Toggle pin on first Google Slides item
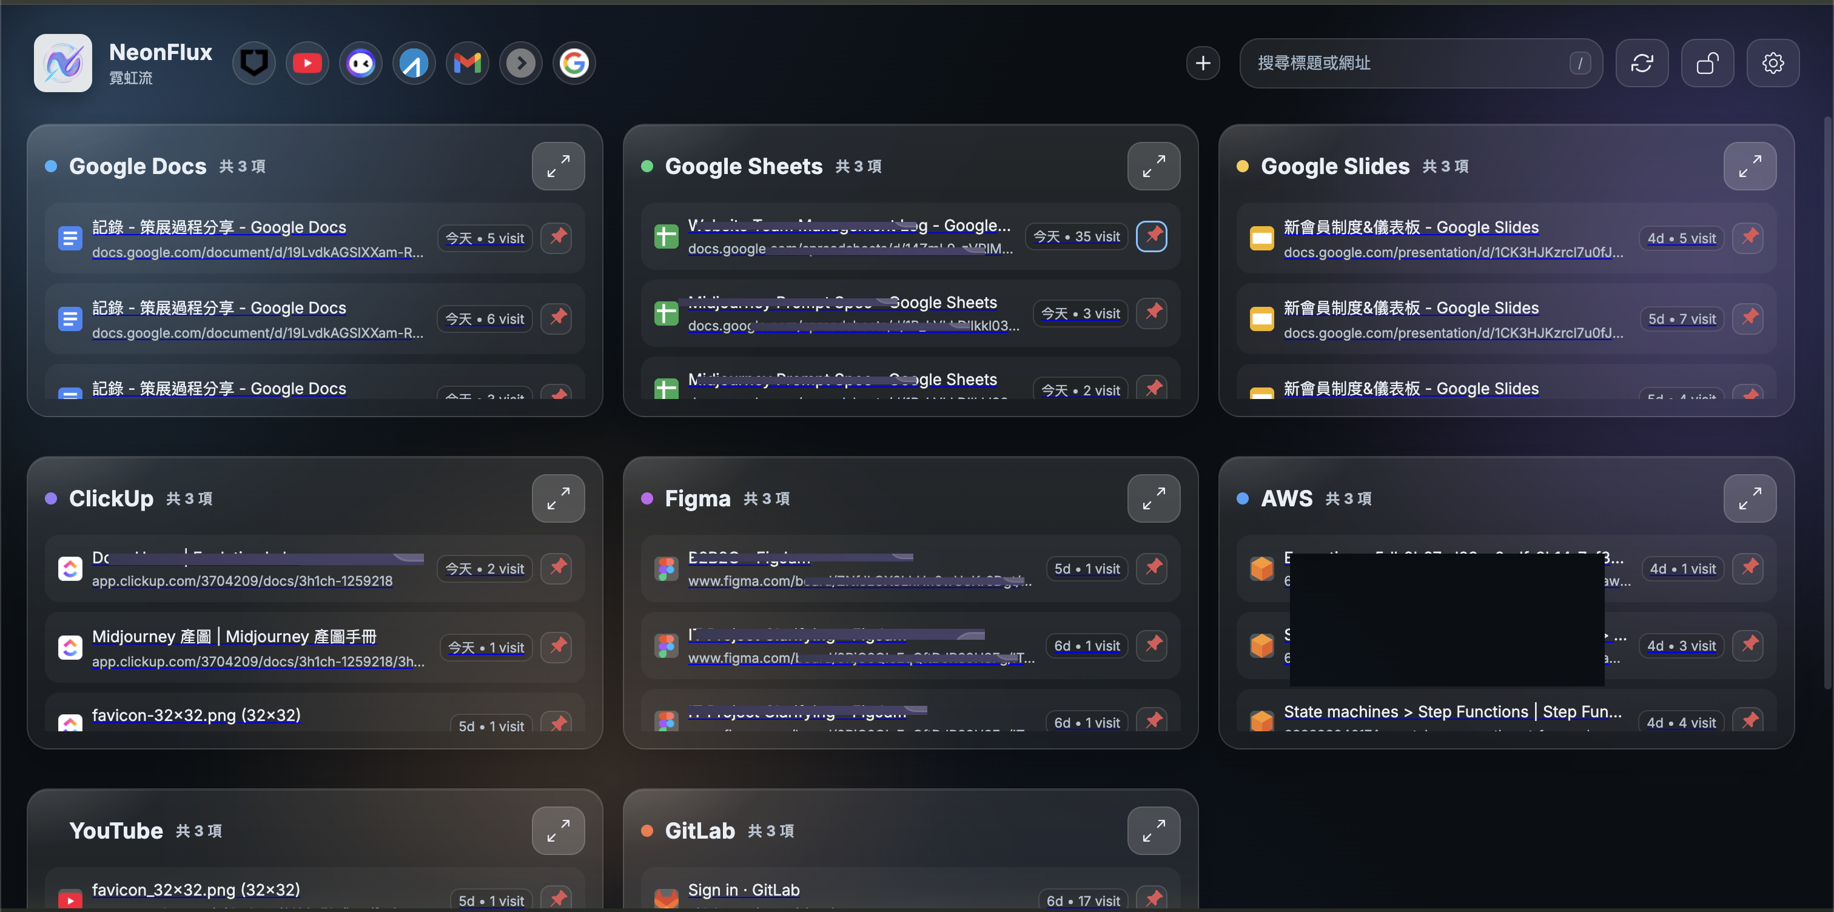Viewport: 1834px width, 912px height. point(1748,238)
